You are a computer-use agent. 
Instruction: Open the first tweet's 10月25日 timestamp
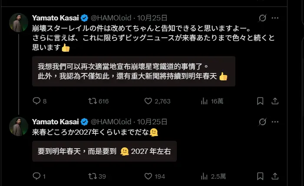click(x=152, y=18)
